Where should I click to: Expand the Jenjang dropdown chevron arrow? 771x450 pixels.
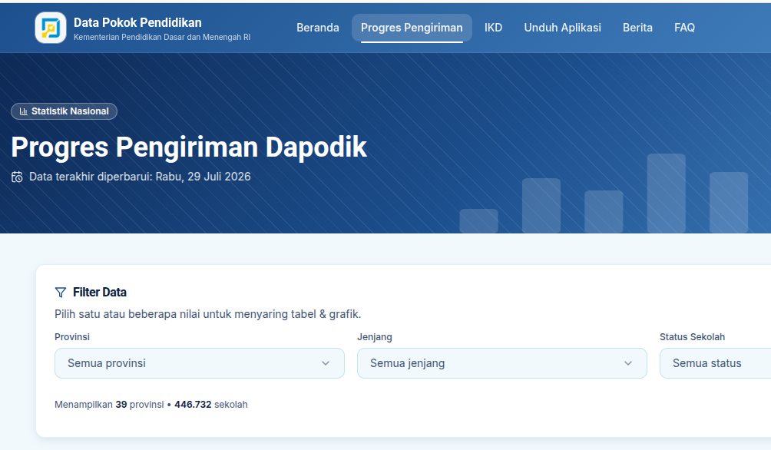coord(628,363)
